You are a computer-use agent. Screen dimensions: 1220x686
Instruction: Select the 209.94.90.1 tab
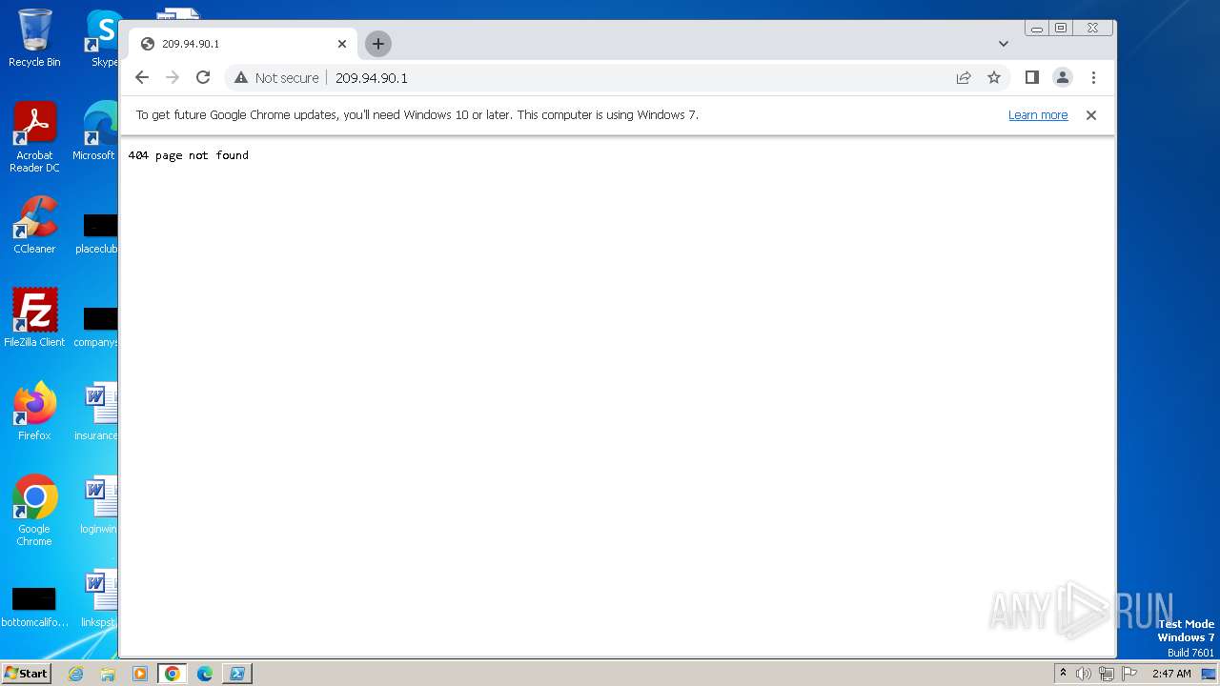pyautogui.click(x=243, y=44)
